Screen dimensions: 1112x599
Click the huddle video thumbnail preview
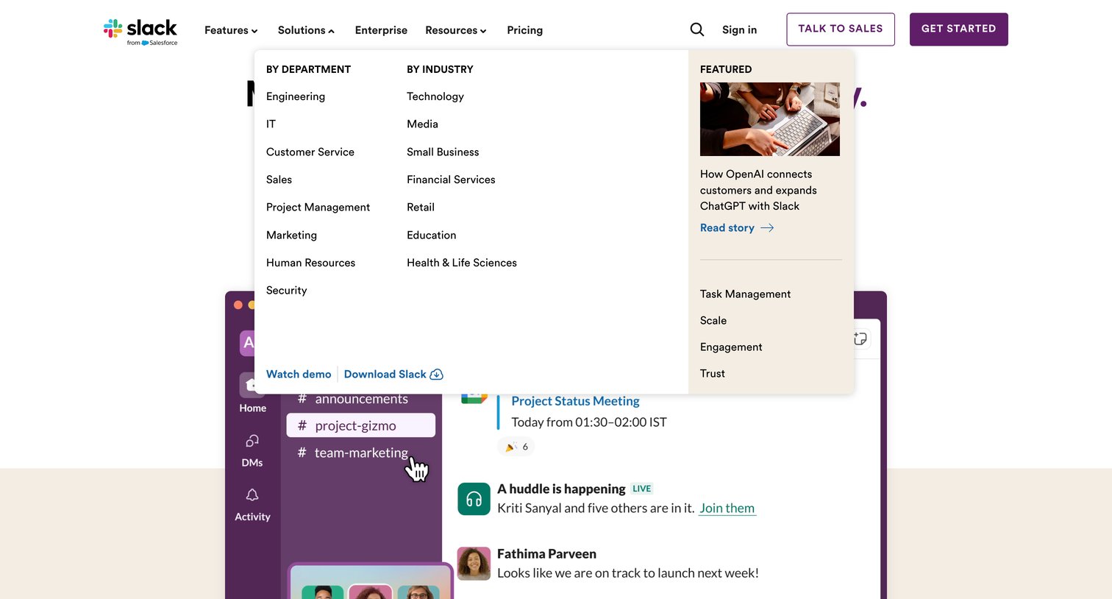point(371,581)
